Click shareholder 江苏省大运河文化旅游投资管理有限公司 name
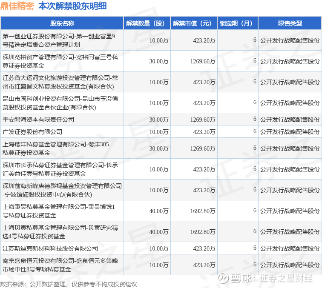The height and width of the screenshot is (288, 322). [x=60, y=82]
